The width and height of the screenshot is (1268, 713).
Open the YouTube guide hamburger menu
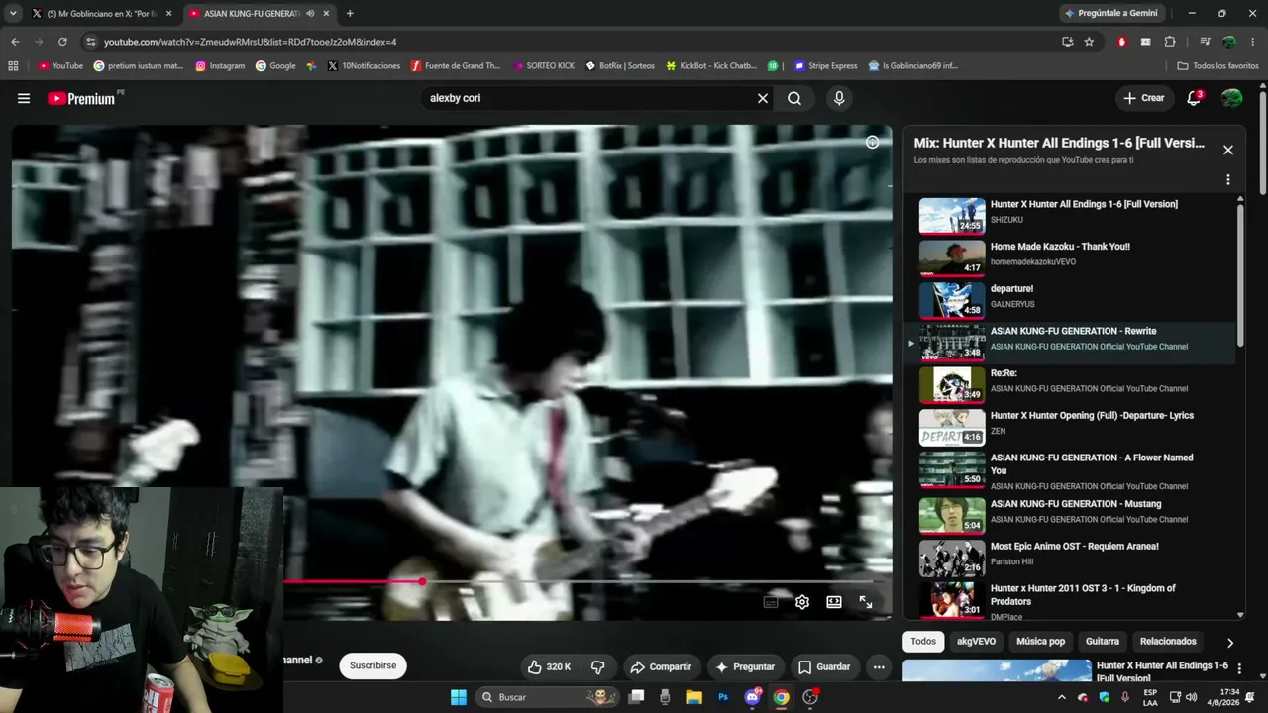tap(24, 98)
